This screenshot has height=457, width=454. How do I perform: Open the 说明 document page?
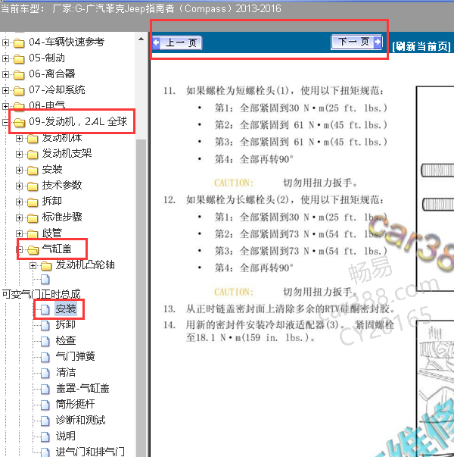(66, 436)
